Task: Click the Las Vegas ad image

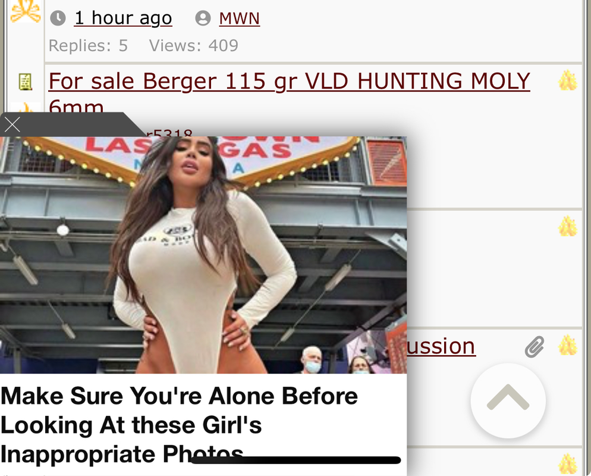Action: tap(203, 255)
